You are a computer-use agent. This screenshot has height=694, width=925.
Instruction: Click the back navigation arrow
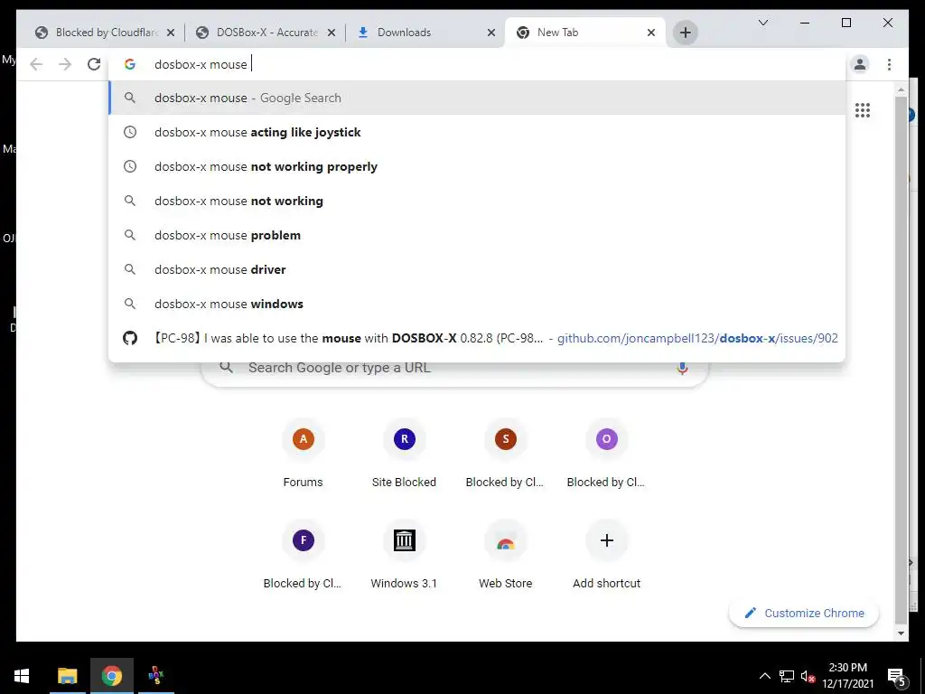coord(36,64)
